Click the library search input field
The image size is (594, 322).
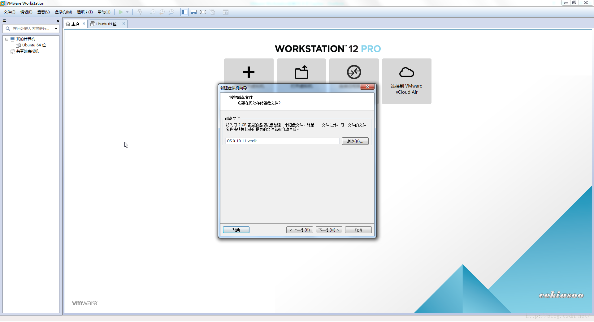(31, 28)
